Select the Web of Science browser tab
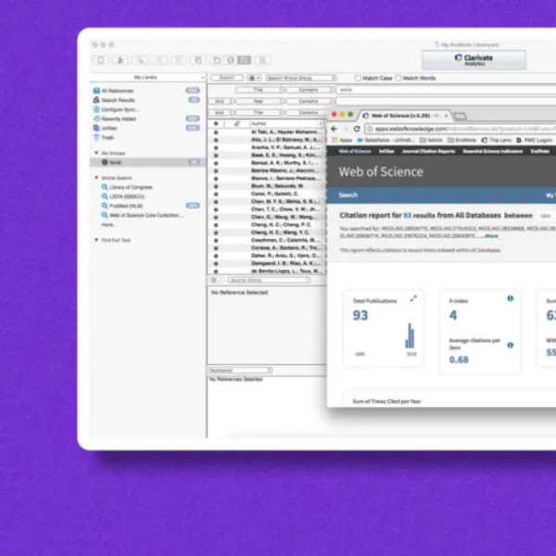Image resolution: width=556 pixels, height=556 pixels. [404, 116]
